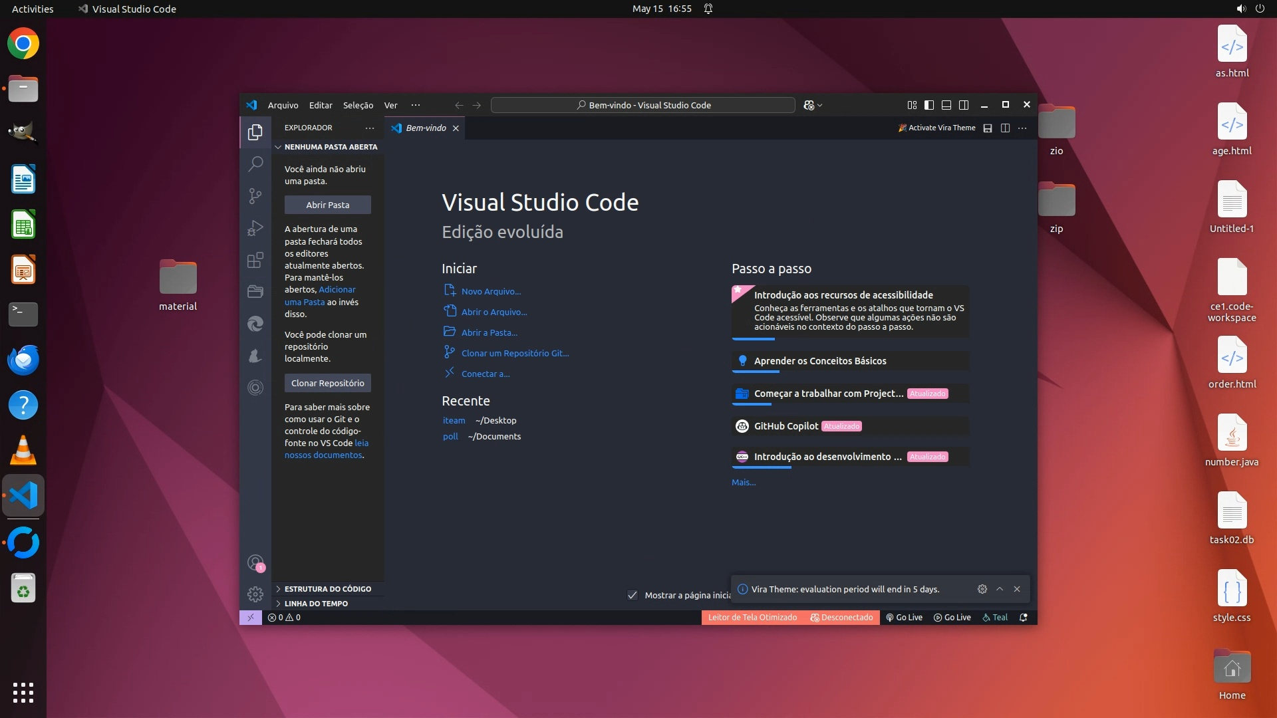Expand the Estrutura do Código section
This screenshot has height=718, width=1277.
(x=327, y=589)
